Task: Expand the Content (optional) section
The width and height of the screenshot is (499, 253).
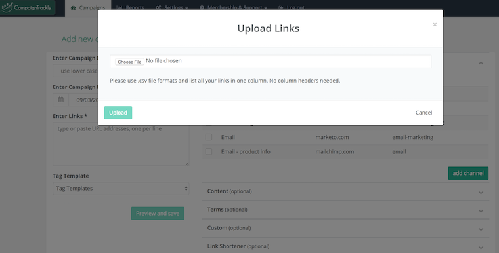Action: click(345, 191)
